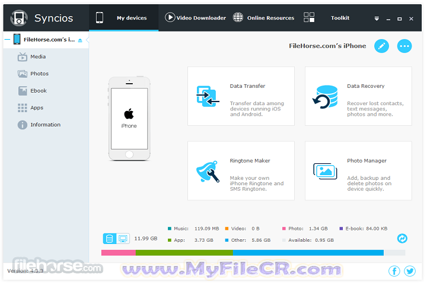Select the device storage database toggle
This screenshot has height=285, width=427.
pyautogui.click(x=110, y=239)
